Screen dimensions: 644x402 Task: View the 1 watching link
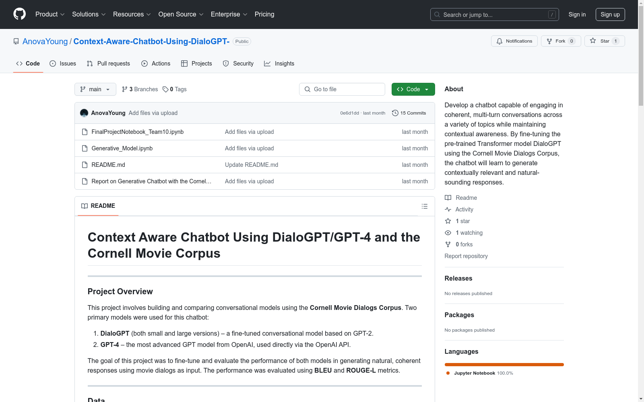pos(464,233)
